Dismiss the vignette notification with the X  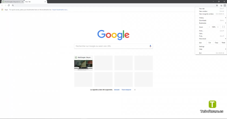(135, 90)
